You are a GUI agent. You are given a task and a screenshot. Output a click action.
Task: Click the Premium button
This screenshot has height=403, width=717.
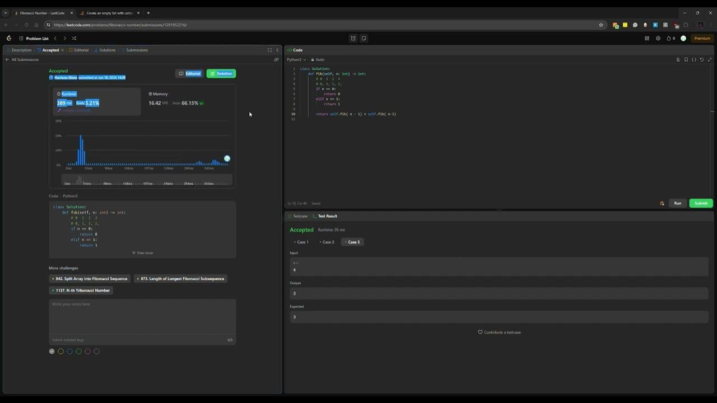pos(702,39)
